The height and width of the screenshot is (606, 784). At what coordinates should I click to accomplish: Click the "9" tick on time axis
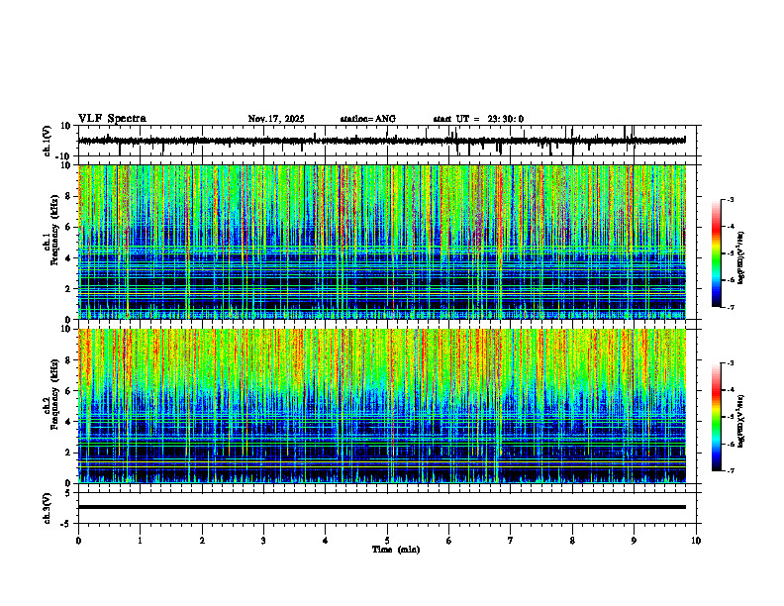pos(634,541)
